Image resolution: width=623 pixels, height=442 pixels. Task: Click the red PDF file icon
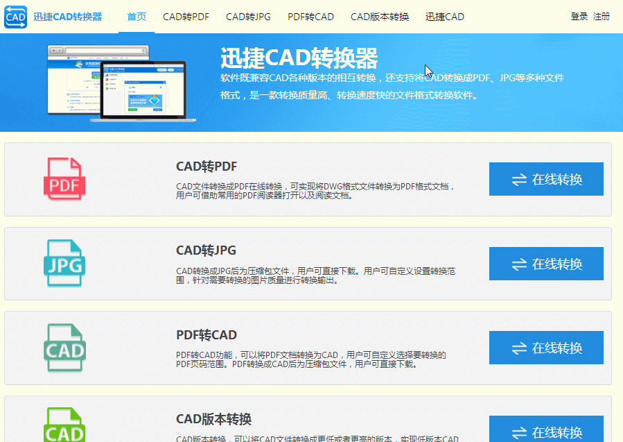tap(64, 178)
